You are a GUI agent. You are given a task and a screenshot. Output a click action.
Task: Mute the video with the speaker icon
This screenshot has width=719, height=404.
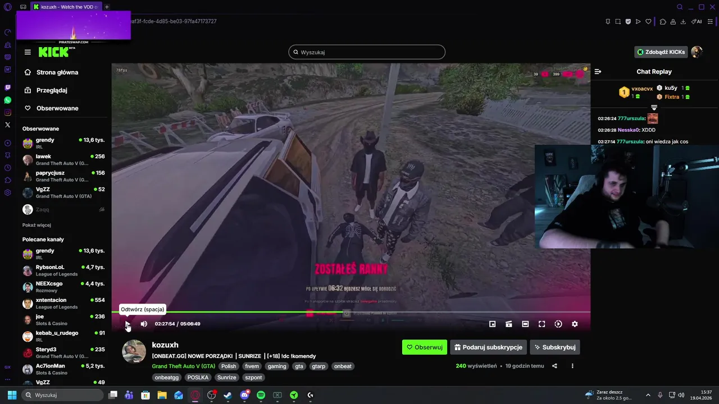pyautogui.click(x=144, y=324)
